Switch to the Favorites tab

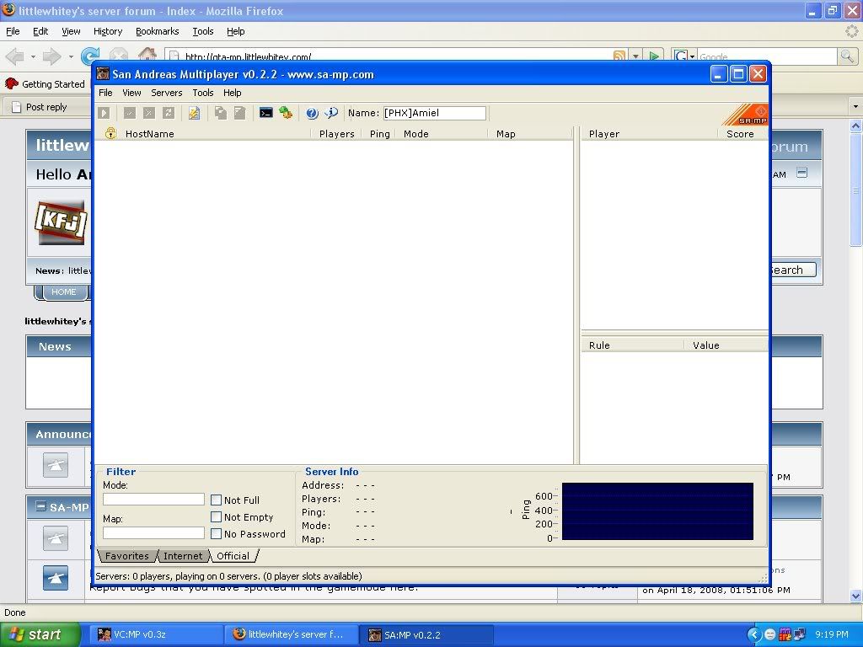126,556
